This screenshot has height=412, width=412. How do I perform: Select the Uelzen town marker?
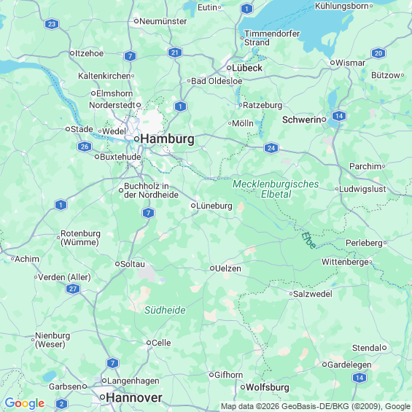click(211, 268)
